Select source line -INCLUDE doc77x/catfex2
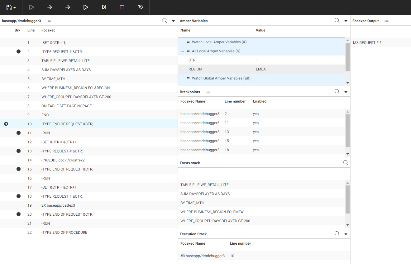Image resolution: width=411 pixels, height=264 pixels. click(x=89, y=160)
